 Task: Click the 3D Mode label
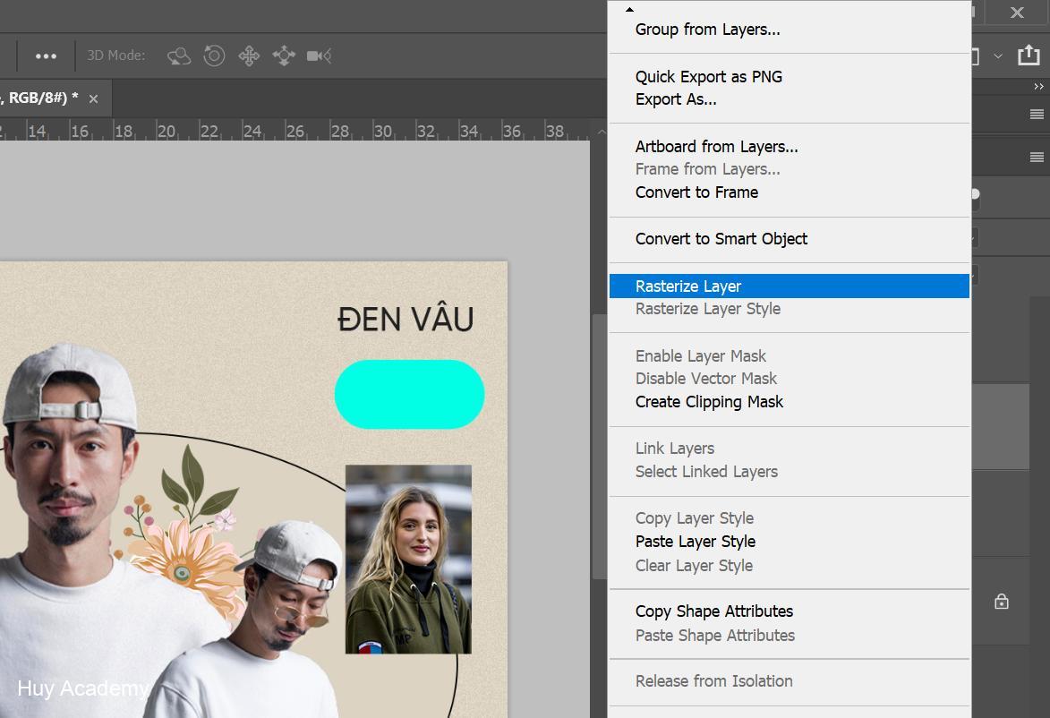(115, 56)
